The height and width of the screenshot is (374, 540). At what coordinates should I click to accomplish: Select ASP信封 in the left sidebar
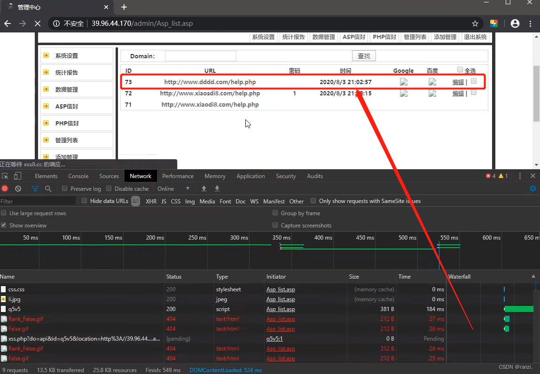pyautogui.click(x=77, y=106)
